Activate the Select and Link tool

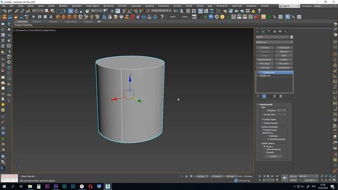[16, 11]
